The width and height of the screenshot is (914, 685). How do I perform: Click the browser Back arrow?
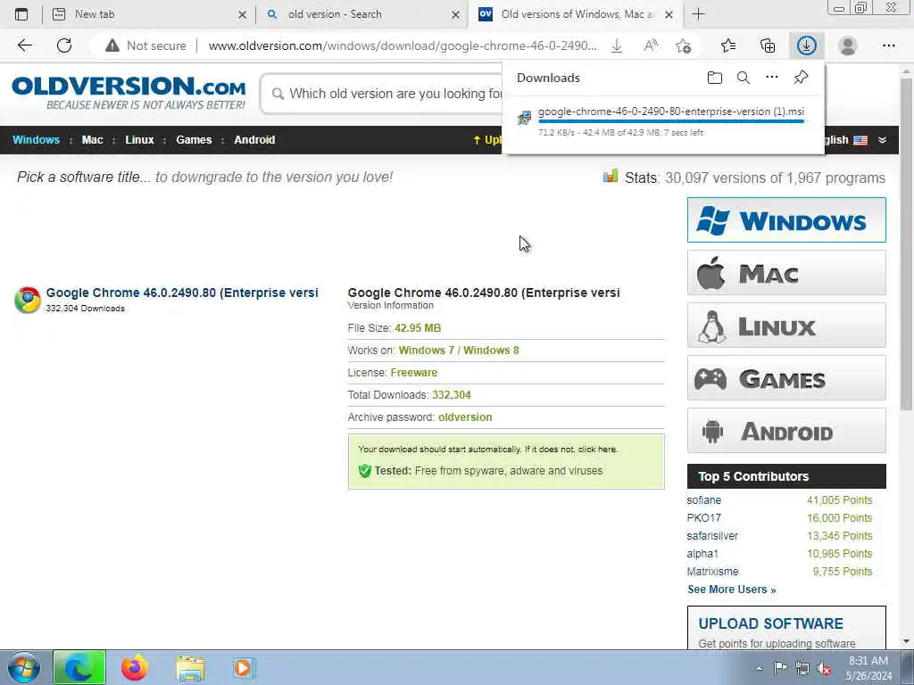tap(24, 45)
